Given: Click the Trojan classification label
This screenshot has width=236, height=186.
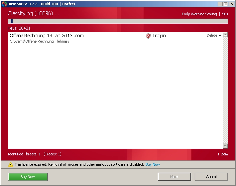Looking at the screenshot, I should click(159, 36).
